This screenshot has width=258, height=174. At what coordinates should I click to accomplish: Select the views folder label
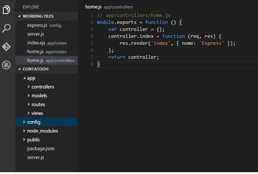coord(37,113)
